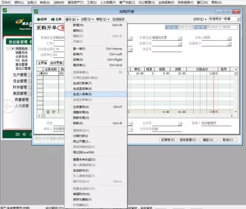Select 业务查找(A) menu entry
This screenshot has width=246, height=209.
click(x=96, y=107)
